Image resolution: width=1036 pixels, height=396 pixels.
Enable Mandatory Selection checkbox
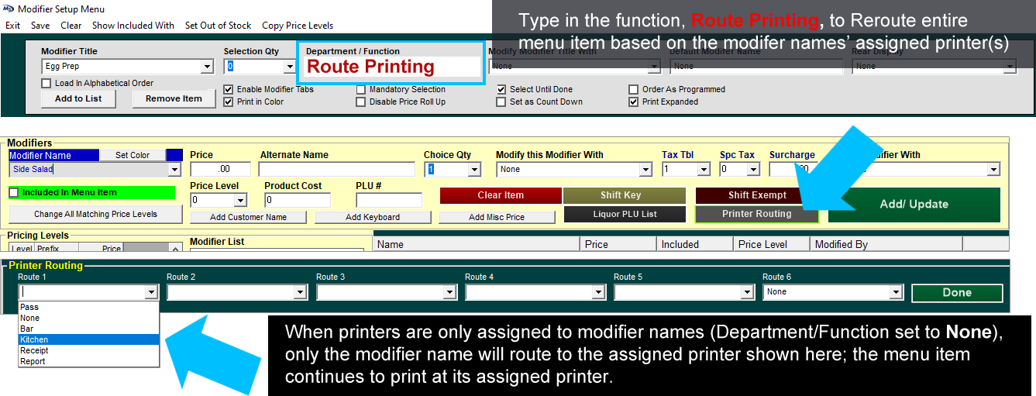point(361,89)
